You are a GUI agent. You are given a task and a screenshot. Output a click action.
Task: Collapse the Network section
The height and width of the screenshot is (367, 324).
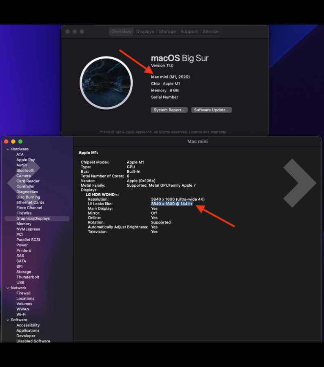[8, 288]
